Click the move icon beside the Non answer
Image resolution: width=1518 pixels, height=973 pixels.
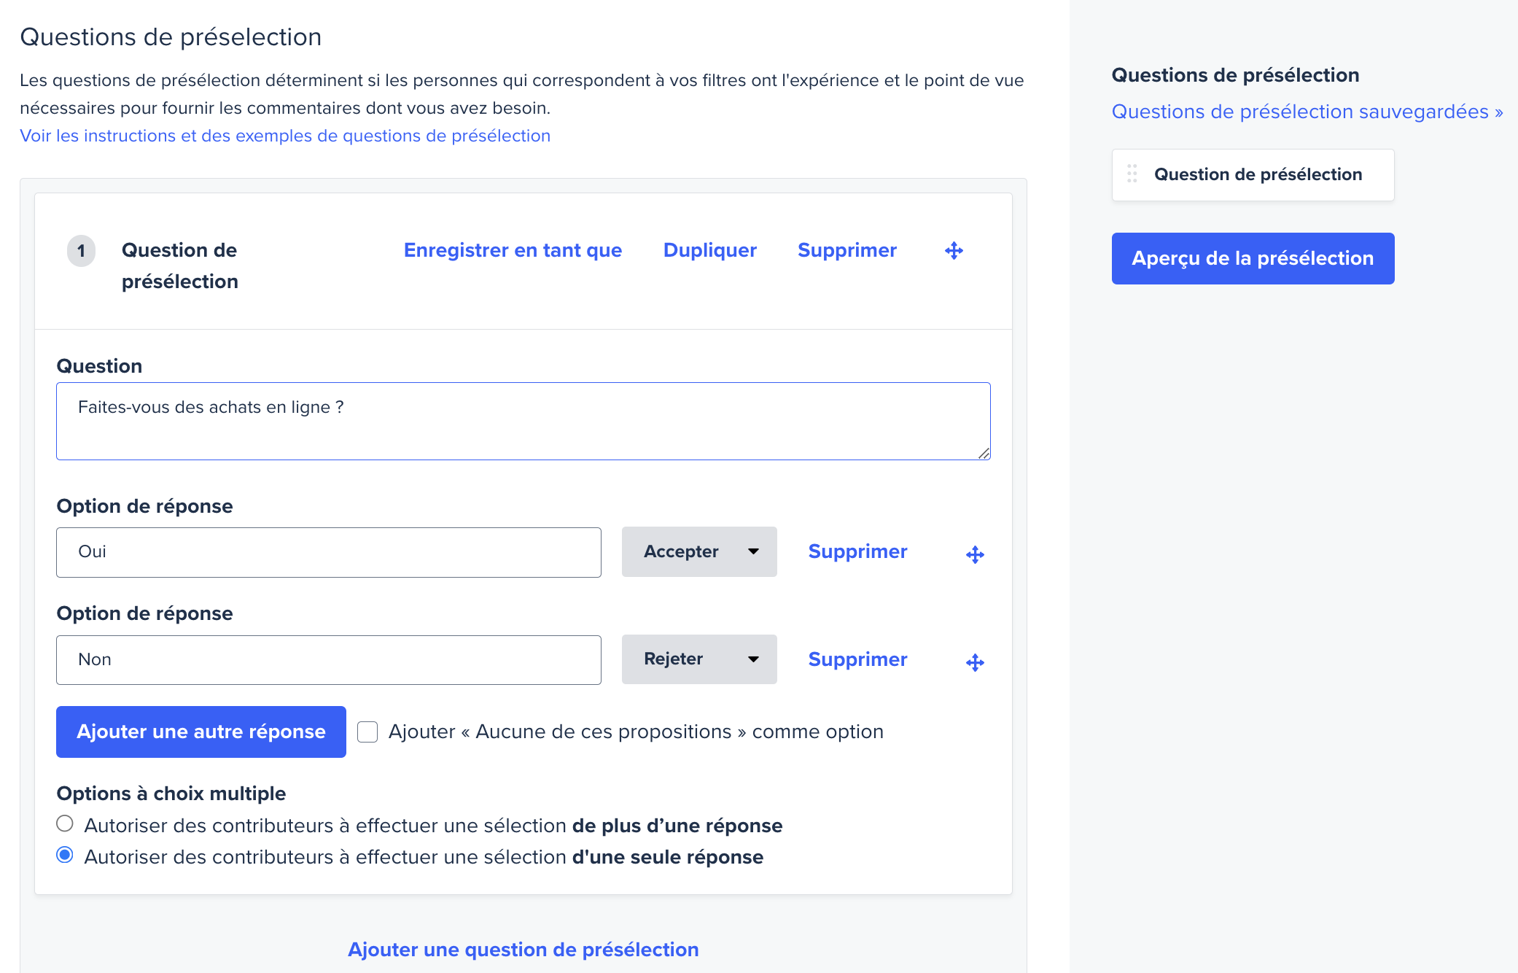point(975,662)
